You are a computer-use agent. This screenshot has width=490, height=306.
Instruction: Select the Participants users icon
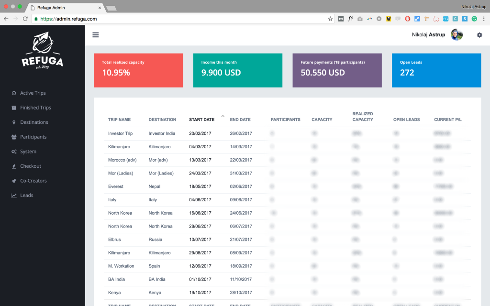[x=14, y=137]
